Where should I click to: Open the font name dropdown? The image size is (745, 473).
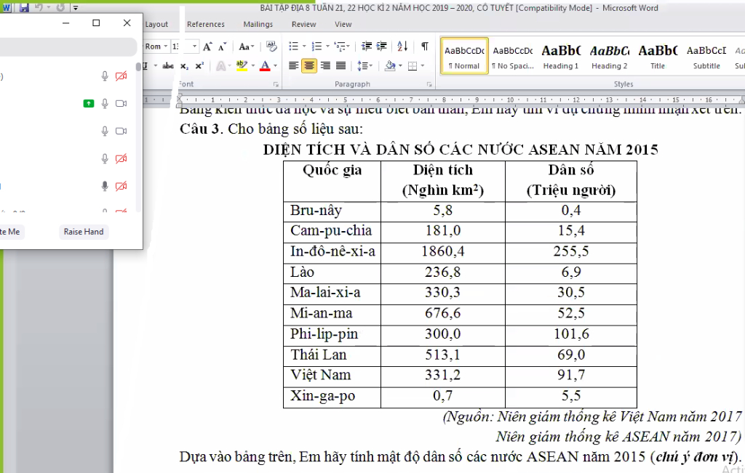click(x=165, y=47)
